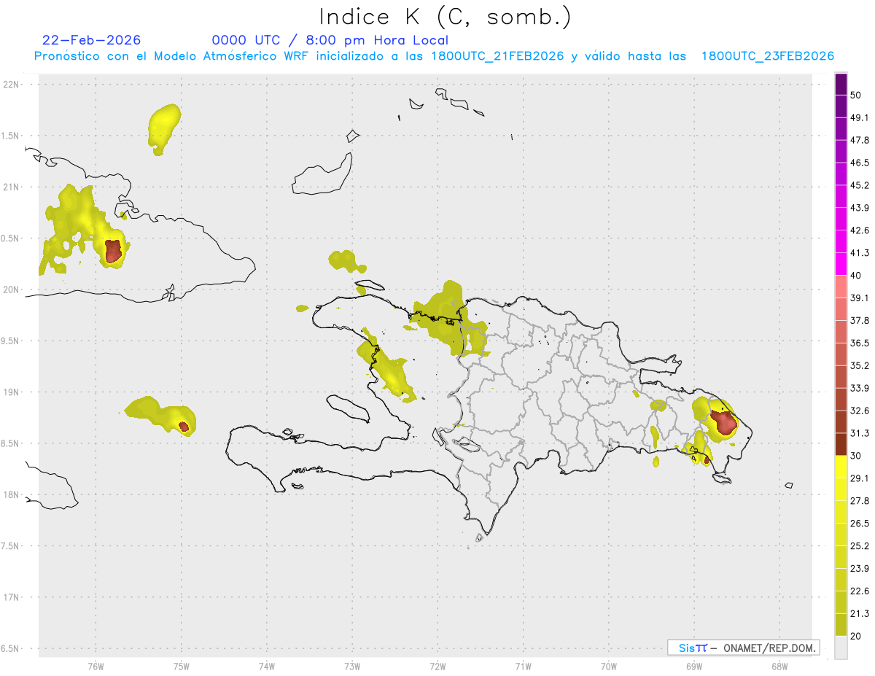875x676 pixels.
Task: Pick the gray swatch below 20 on scale
Action: point(841,648)
